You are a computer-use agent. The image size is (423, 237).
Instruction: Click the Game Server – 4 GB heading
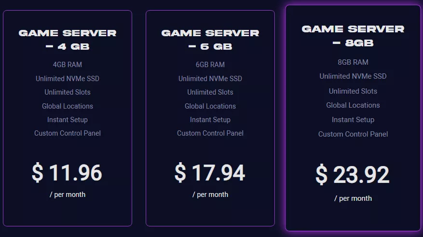pos(68,40)
